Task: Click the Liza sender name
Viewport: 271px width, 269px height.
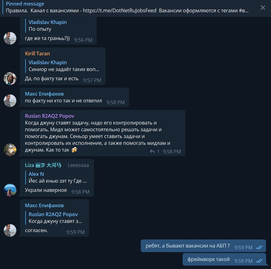Action: pyautogui.click(x=43, y=165)
